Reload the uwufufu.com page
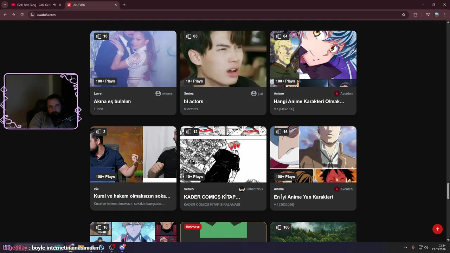 pos(22,15)
